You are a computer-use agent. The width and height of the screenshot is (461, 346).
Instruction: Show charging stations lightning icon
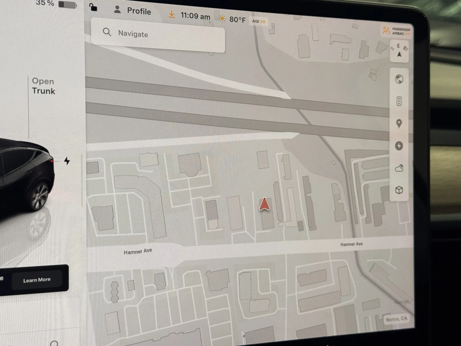click(x=399, y=146)
